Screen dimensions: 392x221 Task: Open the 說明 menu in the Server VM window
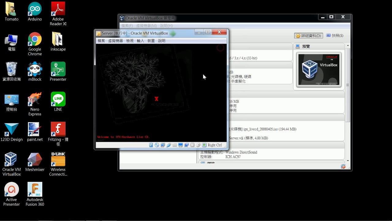click(x=162, y=41)
